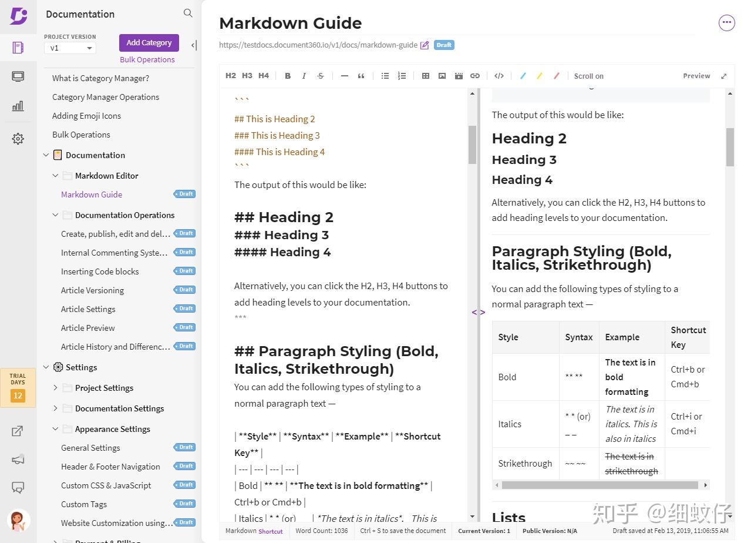Click the Add Category button
This screenshot has height=543, width=751.
coord(149,42)
